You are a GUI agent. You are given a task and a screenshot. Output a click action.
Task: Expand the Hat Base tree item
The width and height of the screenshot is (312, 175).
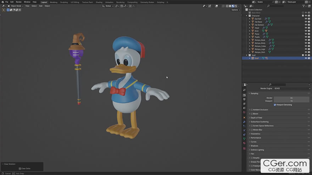tap(250, 22)
